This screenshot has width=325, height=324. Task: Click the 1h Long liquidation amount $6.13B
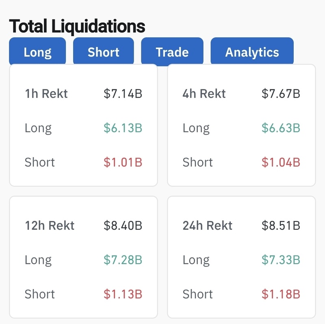[123, 128]
